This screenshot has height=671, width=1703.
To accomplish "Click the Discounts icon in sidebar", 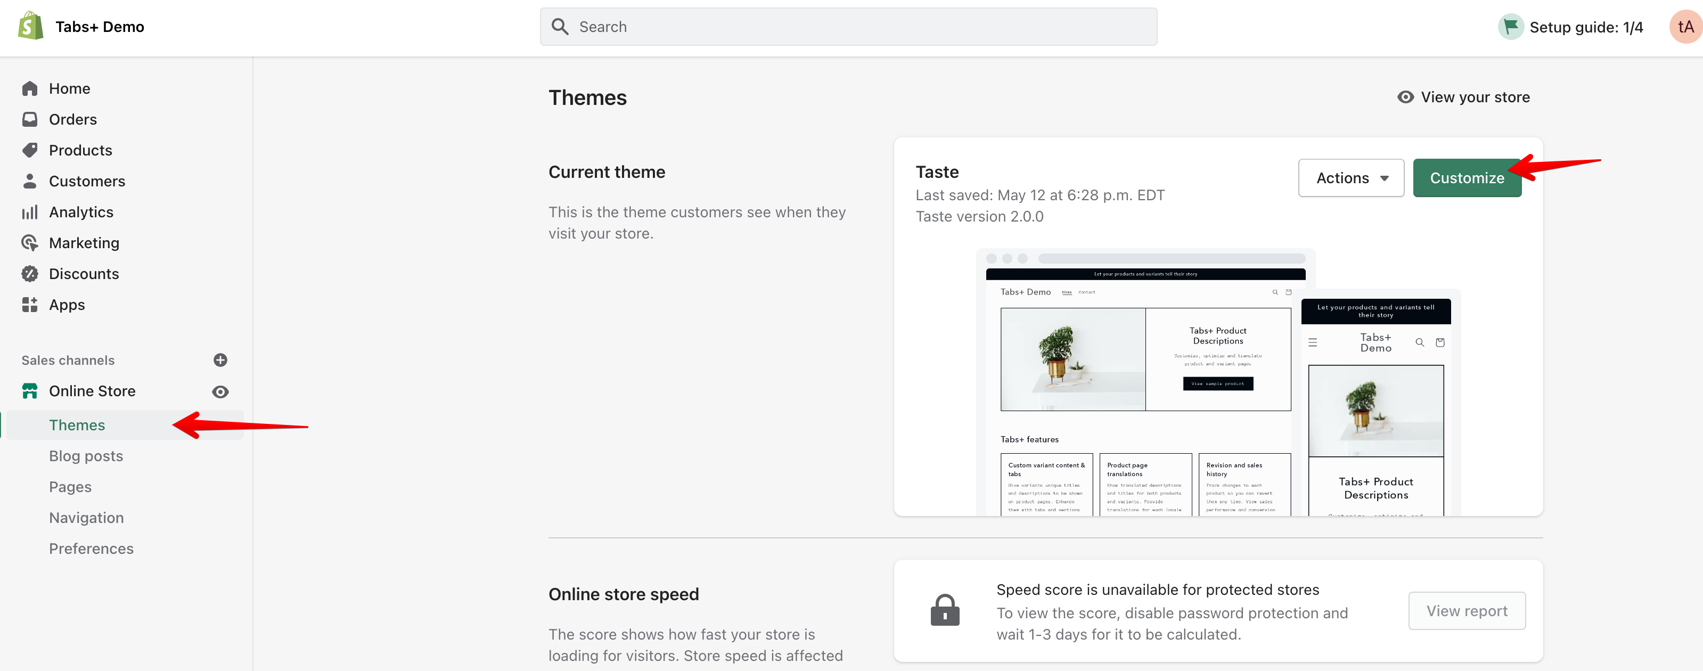I will click(29, 274).
